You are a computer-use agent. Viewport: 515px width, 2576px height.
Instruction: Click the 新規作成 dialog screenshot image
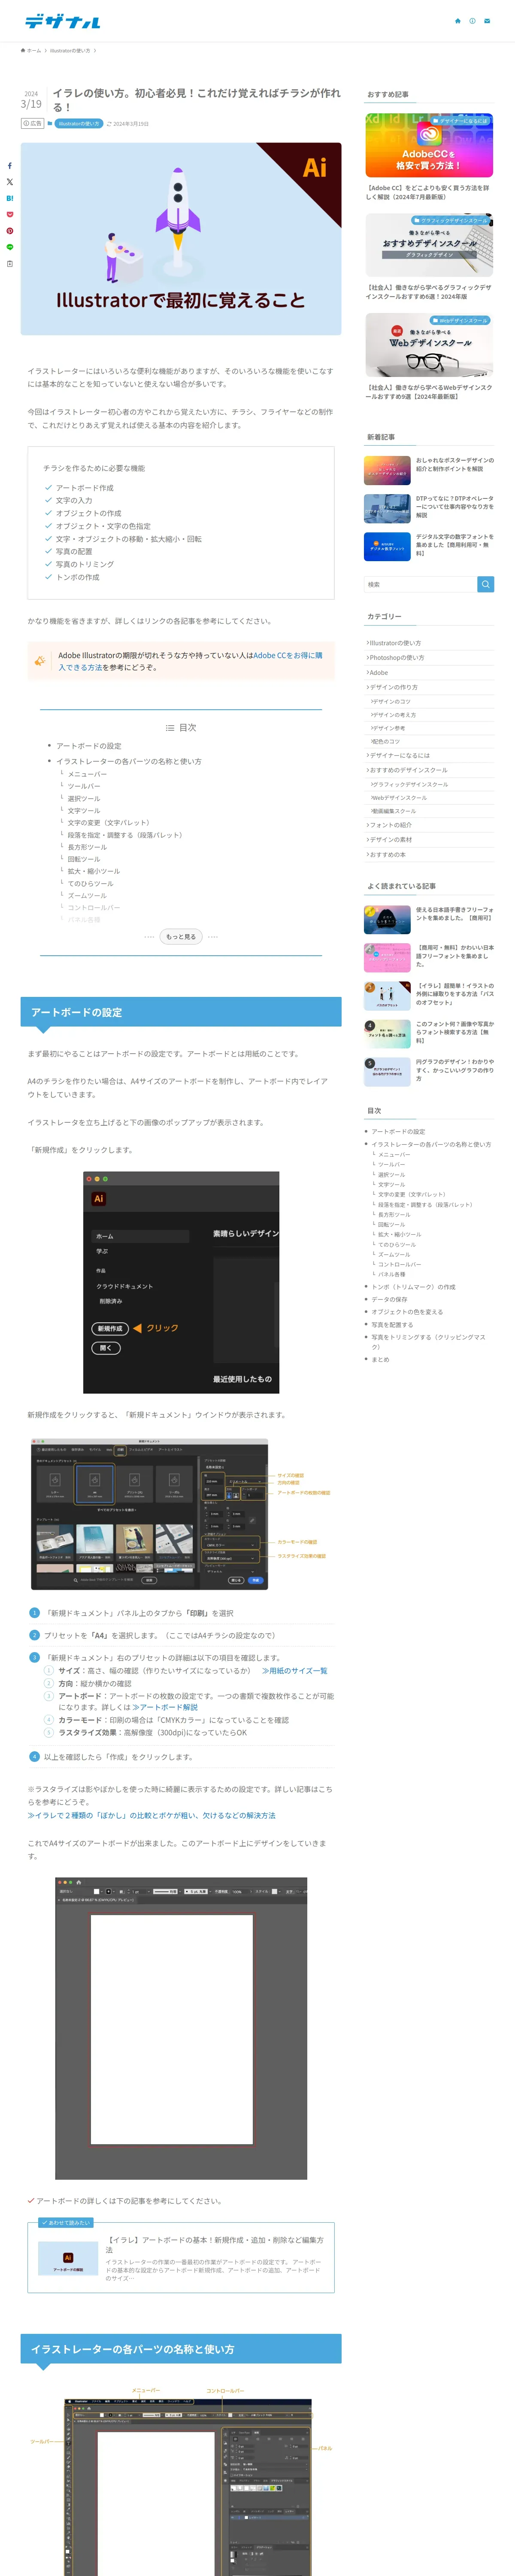(x=181, y=1283)
